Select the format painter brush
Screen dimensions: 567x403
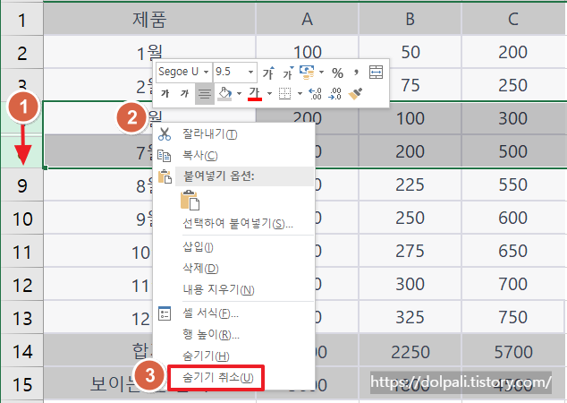pos(355,93)
